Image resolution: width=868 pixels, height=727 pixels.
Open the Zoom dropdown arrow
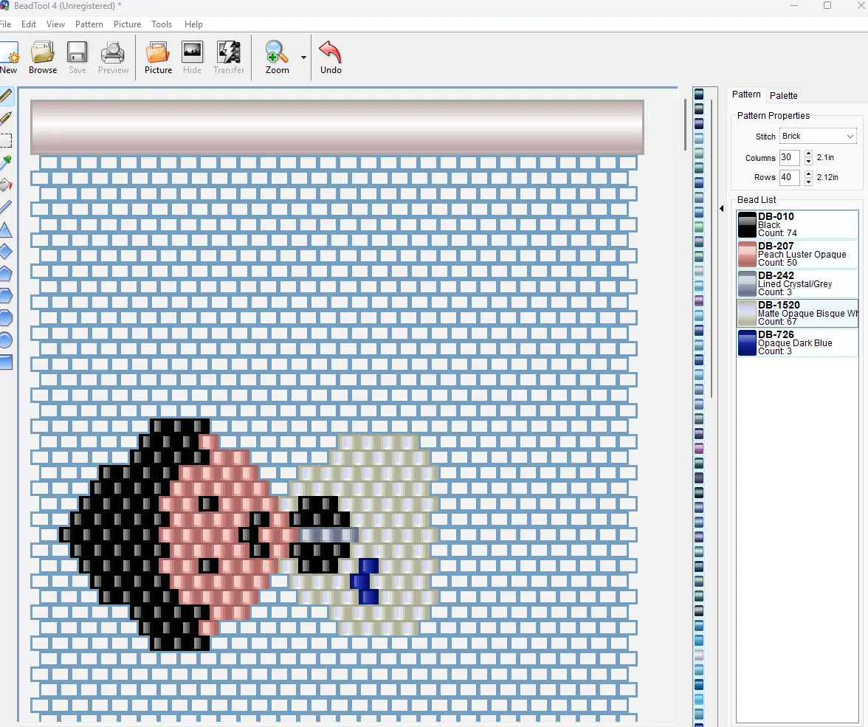coord(303,58)
